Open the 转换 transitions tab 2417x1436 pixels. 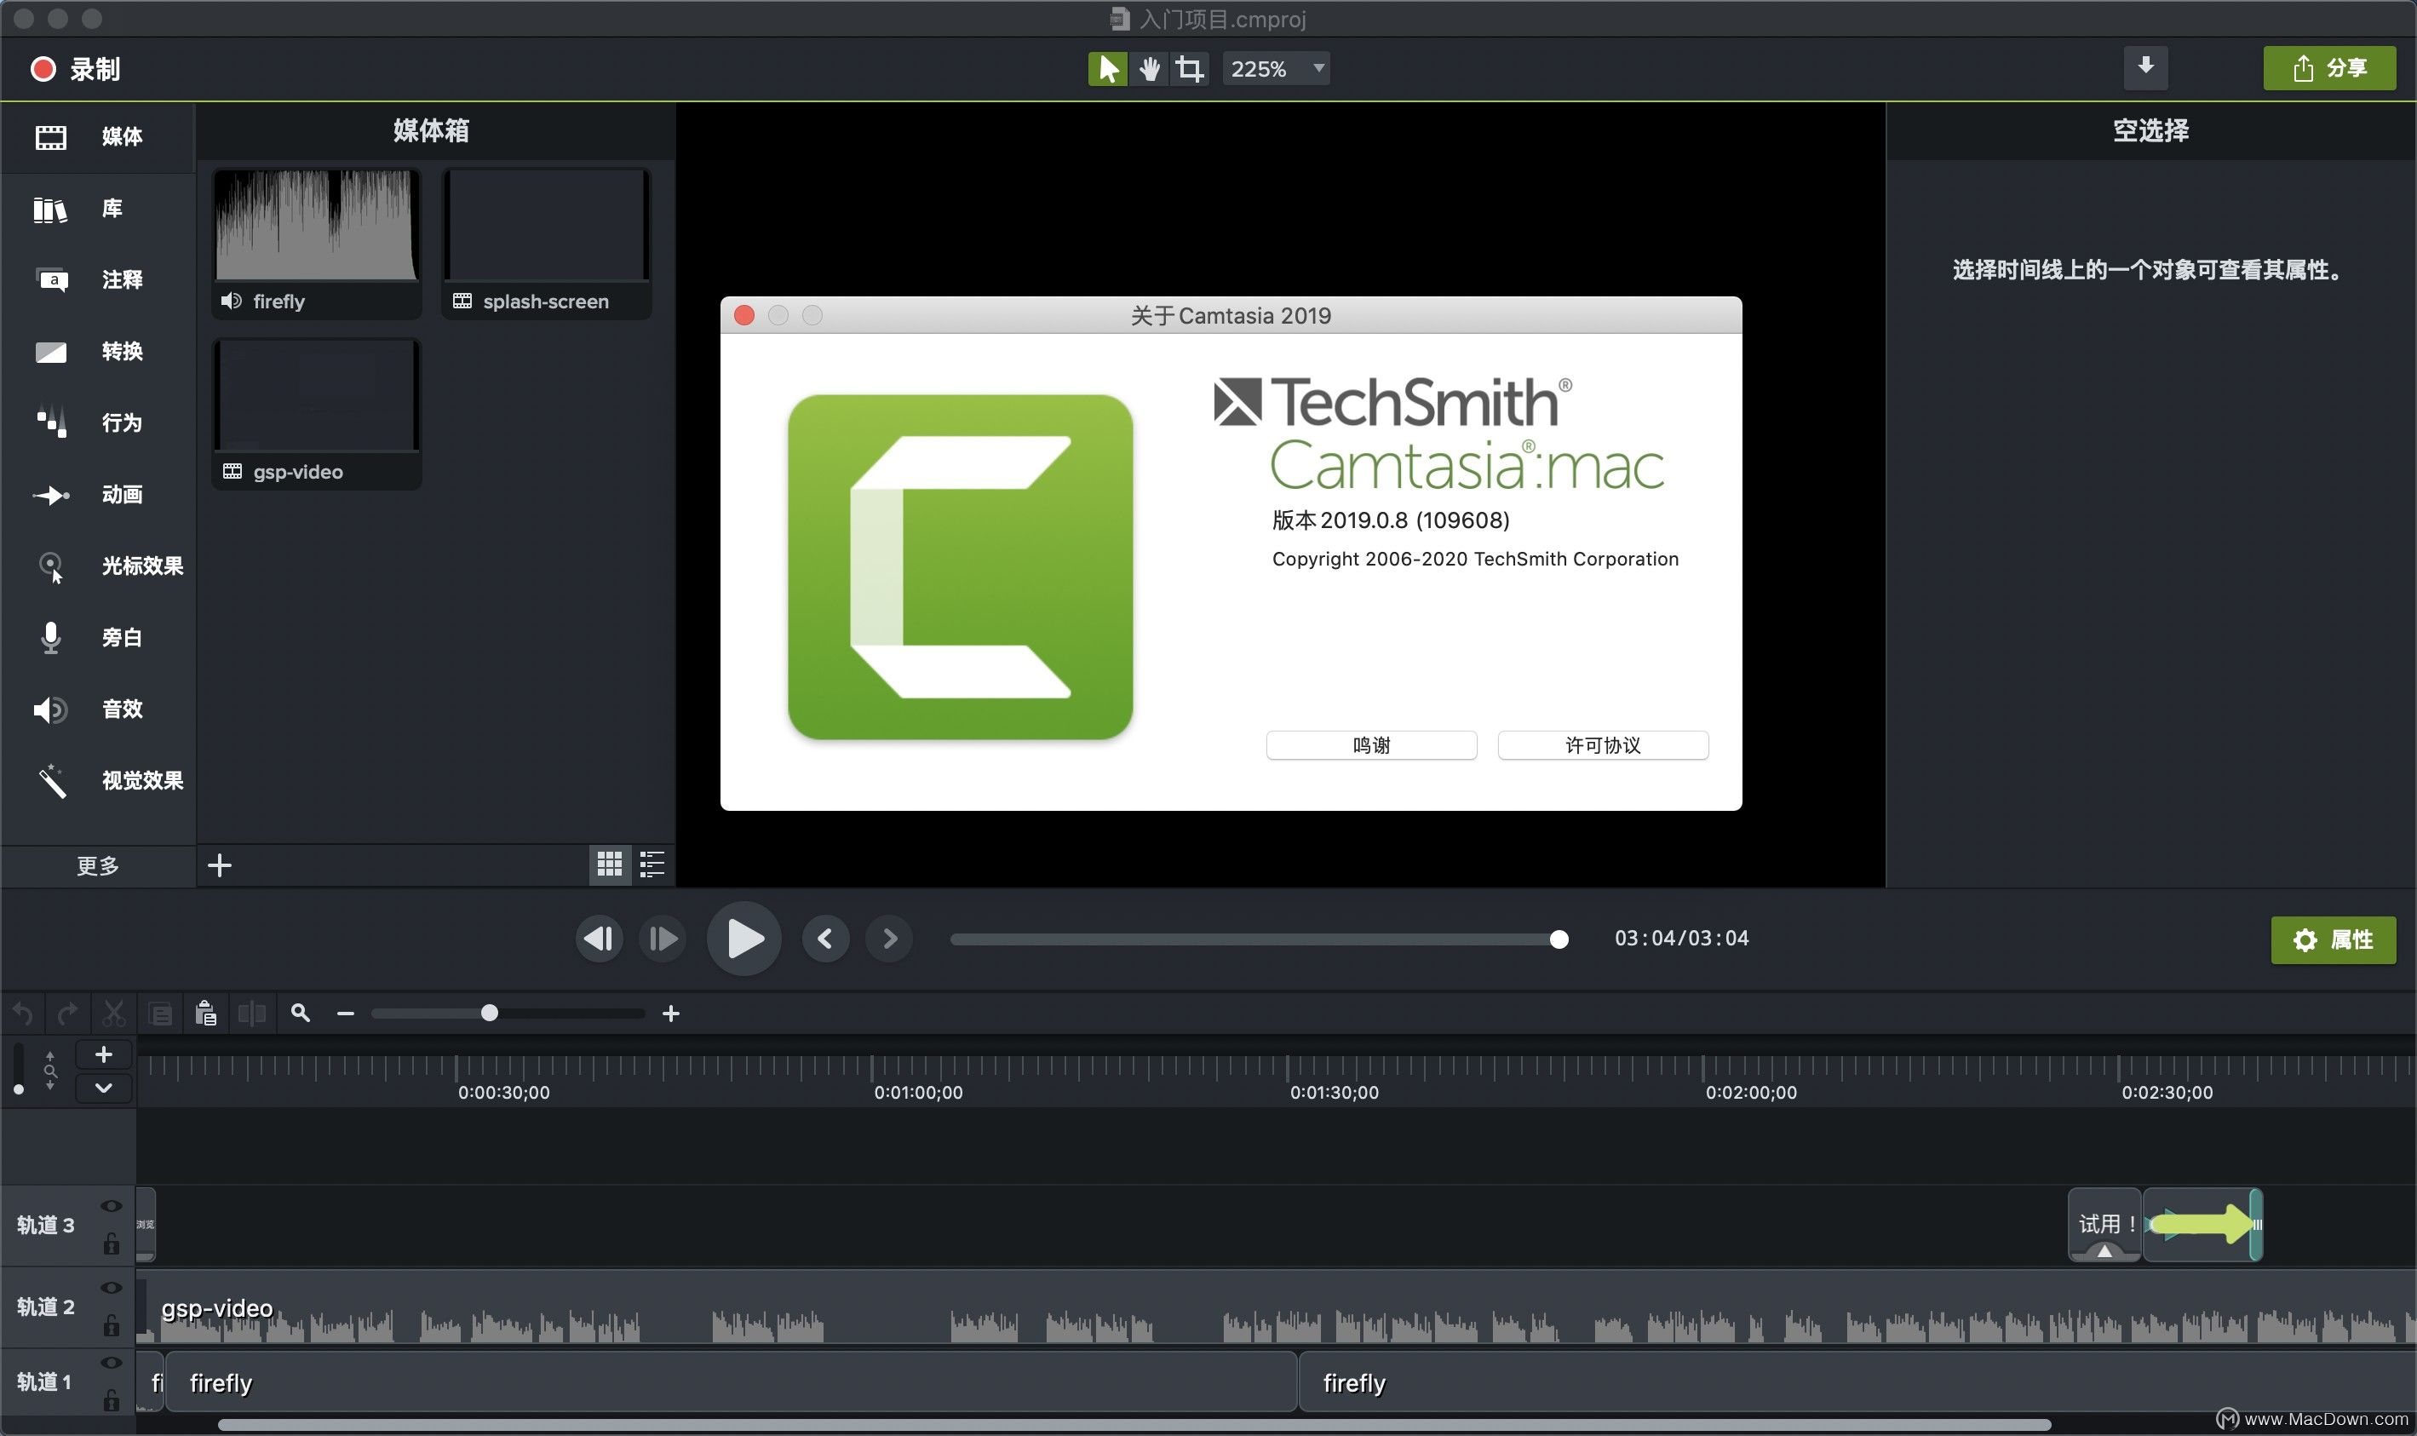point(97,351)
